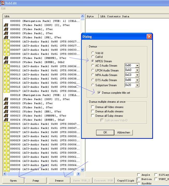This screenshot has height=186, width=169.
Task: Click the video pack icon on row 000004
Action: click(x=6, y=37)
